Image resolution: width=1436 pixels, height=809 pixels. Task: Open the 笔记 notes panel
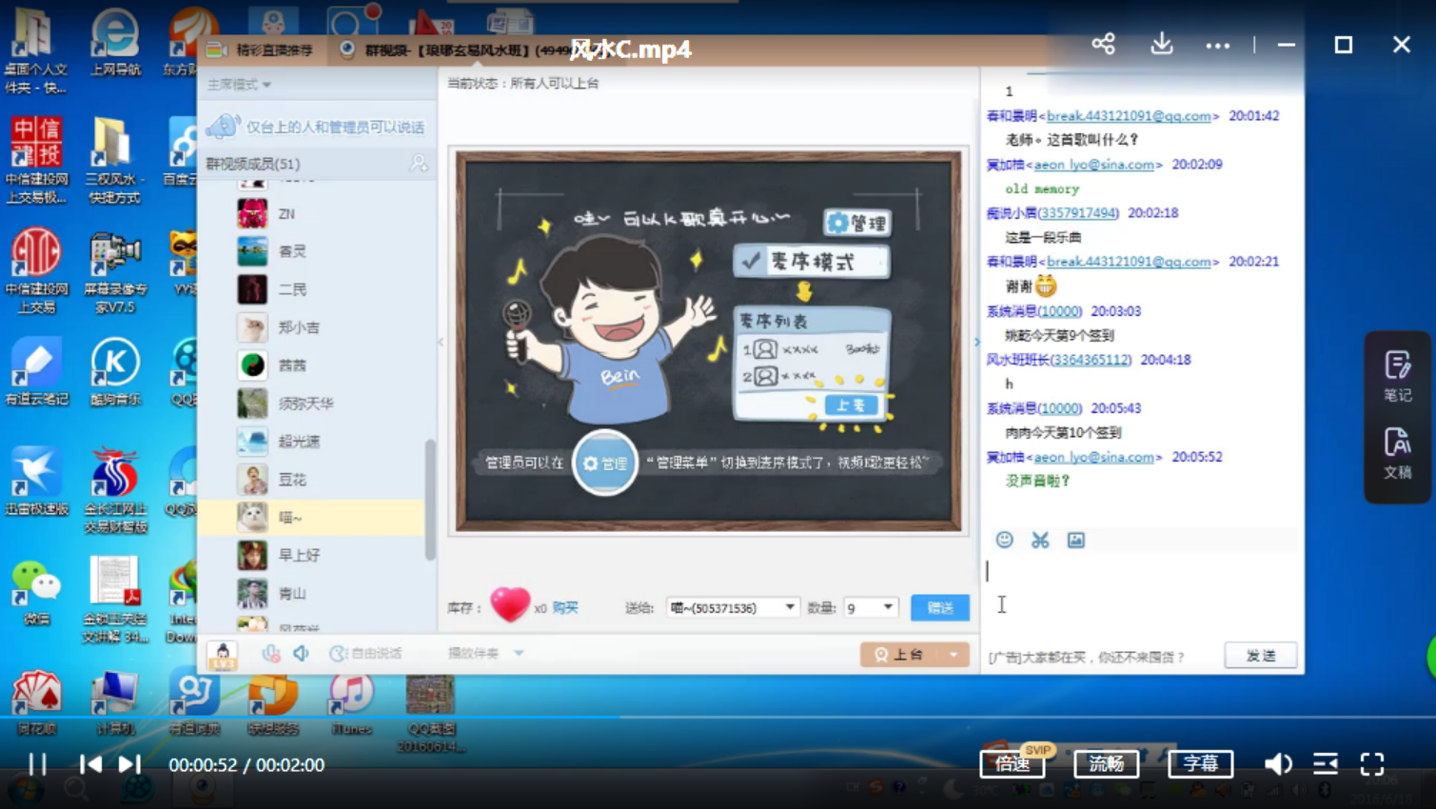coord(1397,375)
